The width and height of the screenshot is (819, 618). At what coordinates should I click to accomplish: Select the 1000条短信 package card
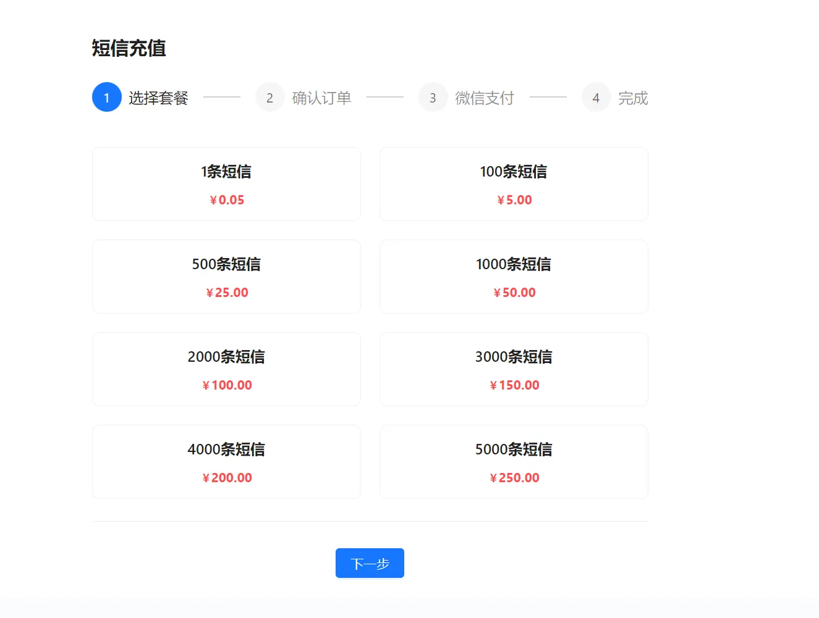pos(514,277)
